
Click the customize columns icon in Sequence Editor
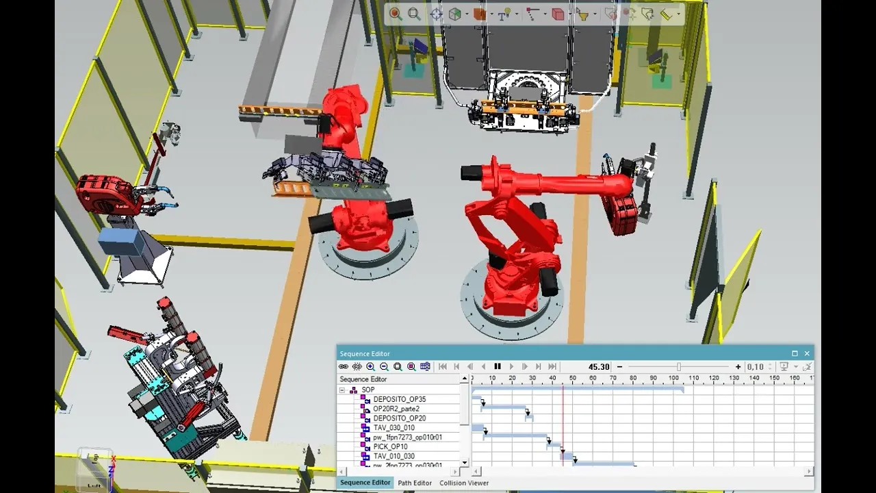pos(425,366)
